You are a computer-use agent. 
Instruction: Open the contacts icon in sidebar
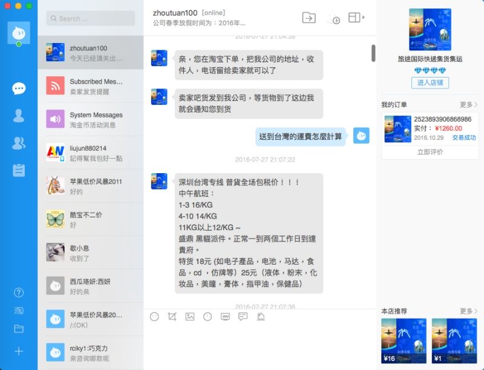coord(19,116)
